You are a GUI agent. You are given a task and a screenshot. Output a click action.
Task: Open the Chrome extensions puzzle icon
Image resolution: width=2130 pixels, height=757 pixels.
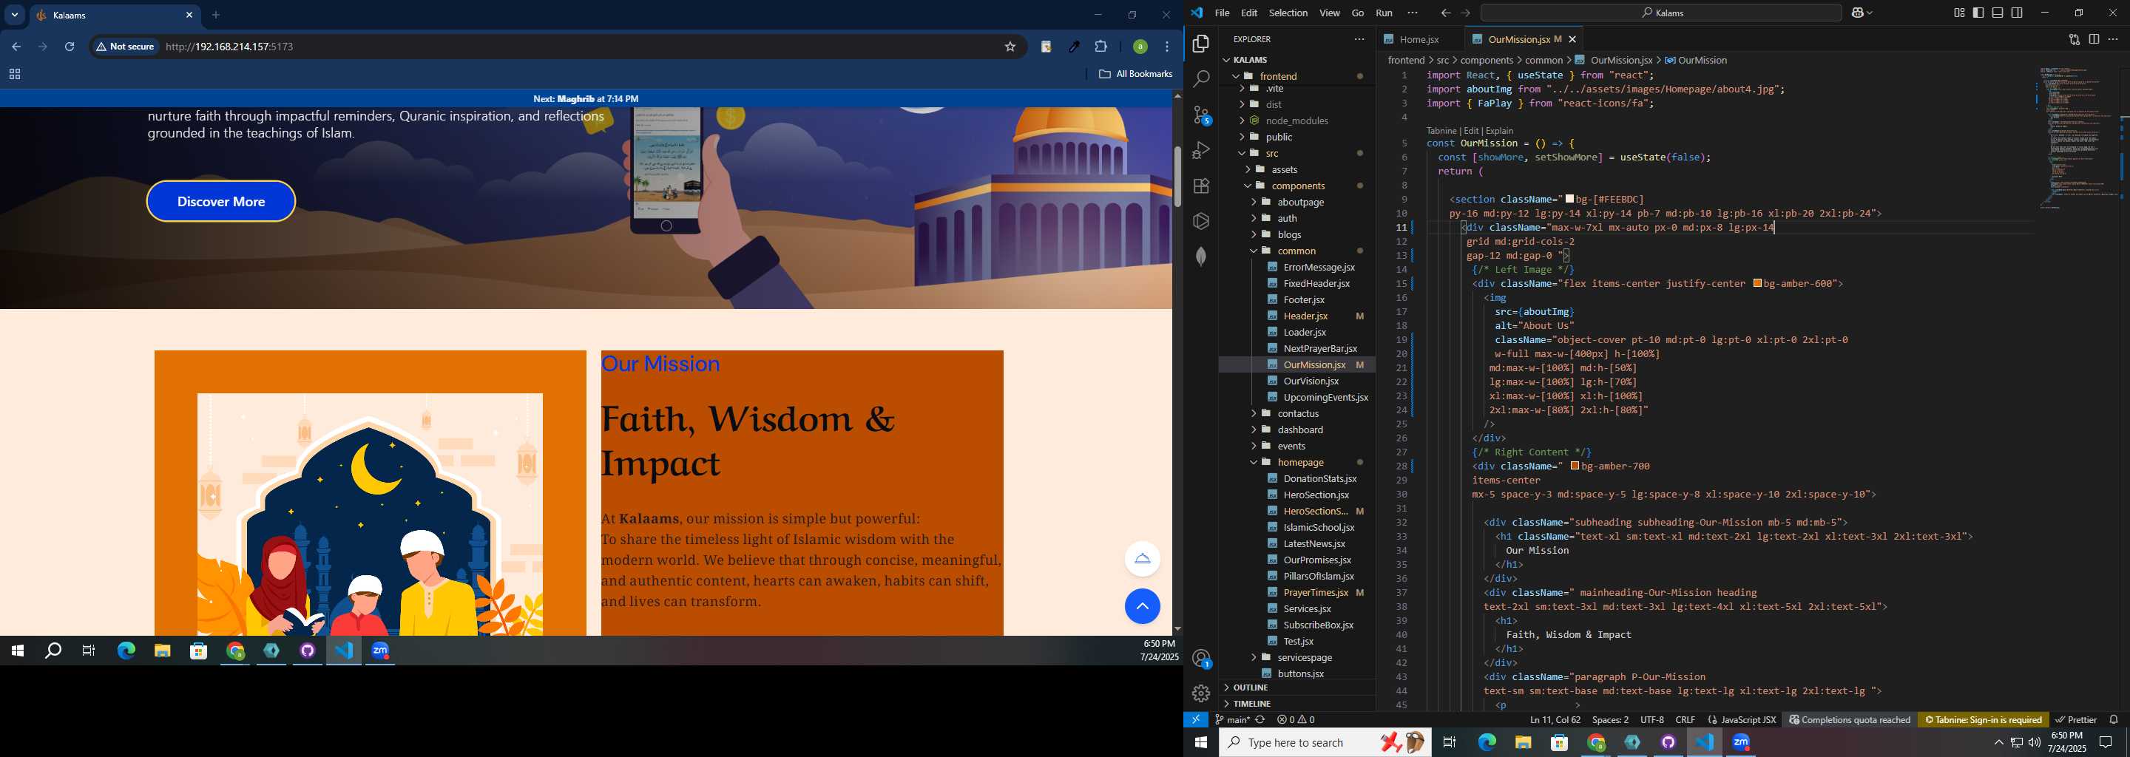[x=1100, y=47]
